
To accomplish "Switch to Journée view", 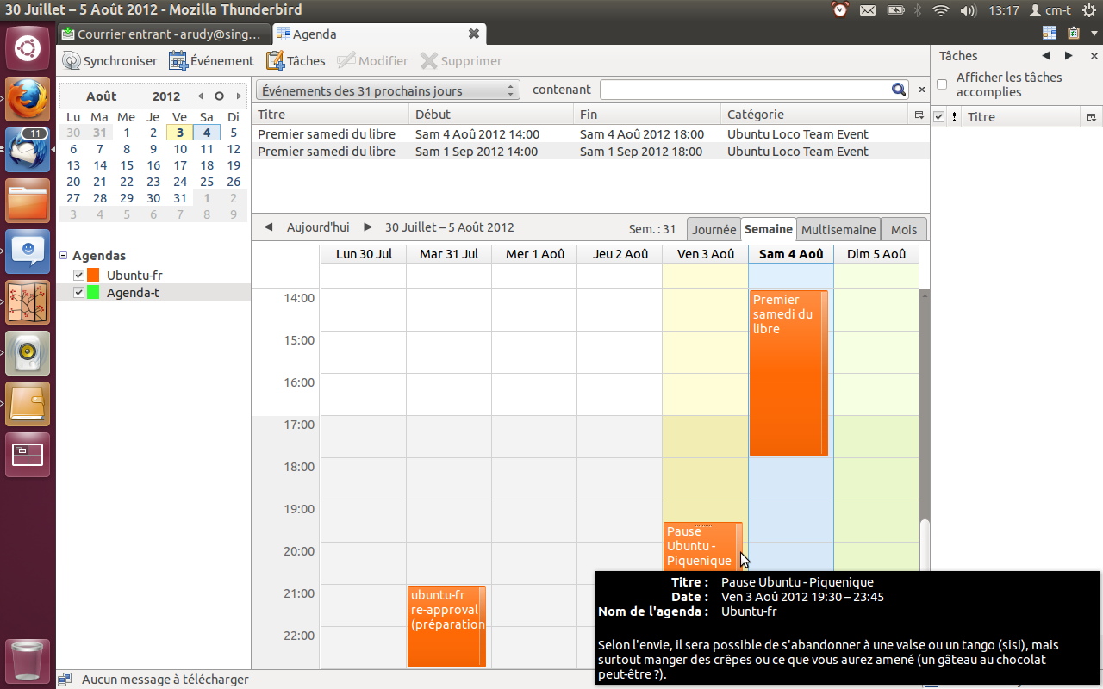I will 714,230.
